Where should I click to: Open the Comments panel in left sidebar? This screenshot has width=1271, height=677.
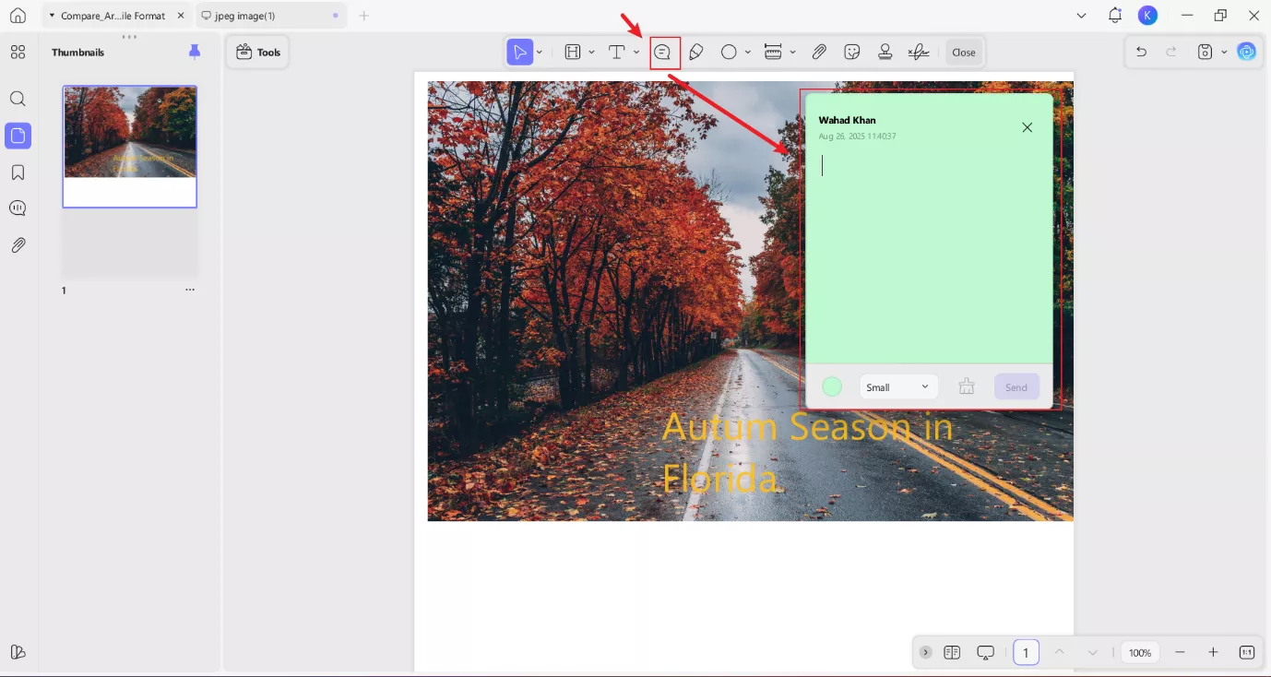click(x=18, y=208)
